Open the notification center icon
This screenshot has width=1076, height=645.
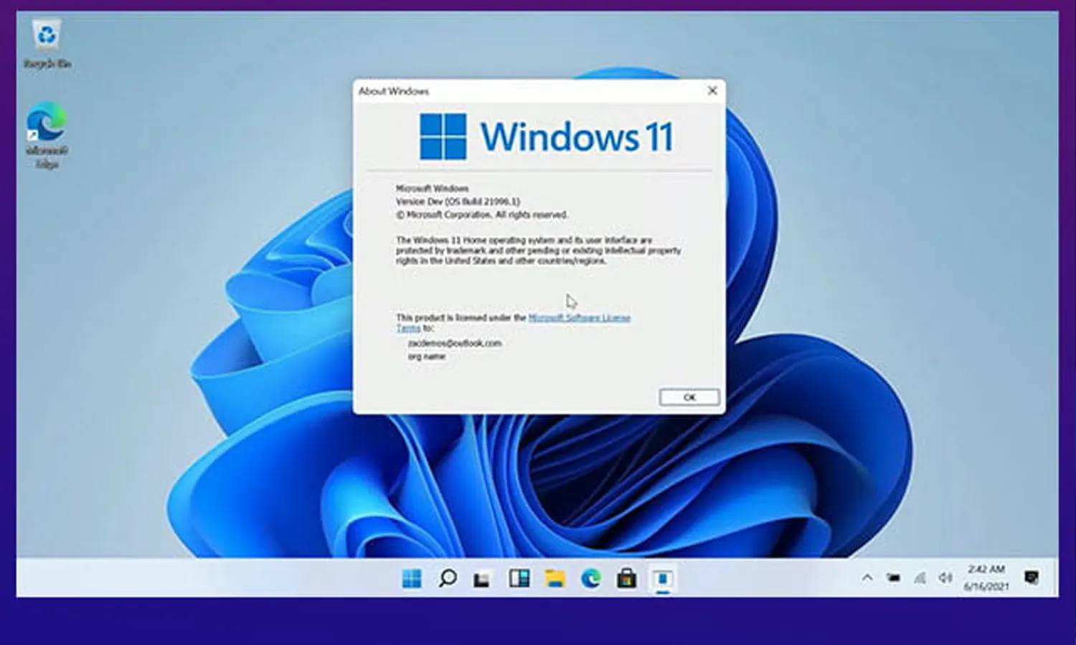click(x=1032, y=578)
